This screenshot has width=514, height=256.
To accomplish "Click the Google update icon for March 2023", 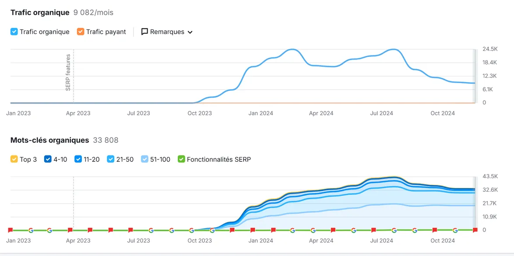I will tap(49, 230).
